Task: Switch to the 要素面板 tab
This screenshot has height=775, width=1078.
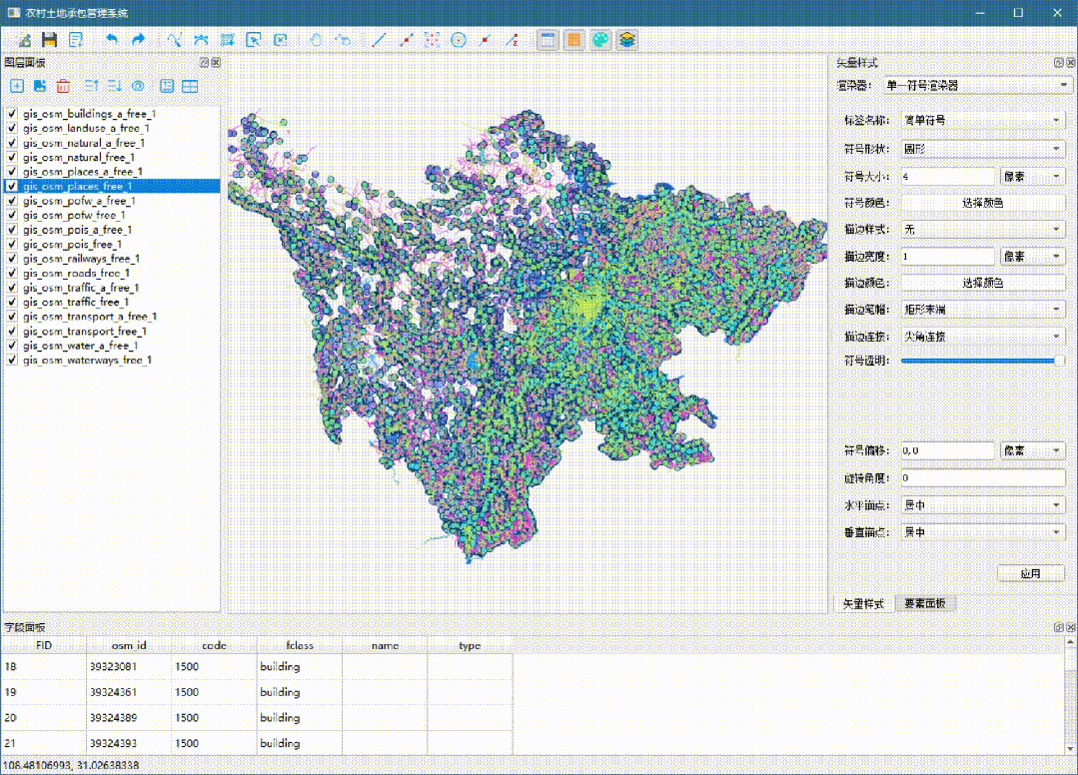Action: point(925,603)
